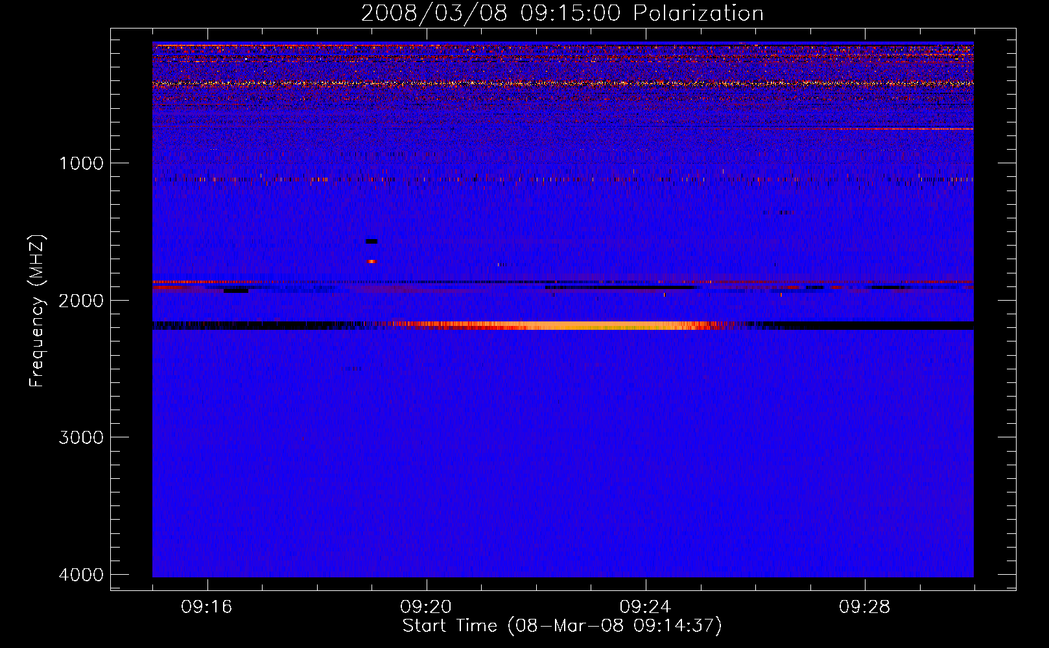The image size is (1049, 648).
Task: Click the small red spot below the black dash
Action: (371, 262)
